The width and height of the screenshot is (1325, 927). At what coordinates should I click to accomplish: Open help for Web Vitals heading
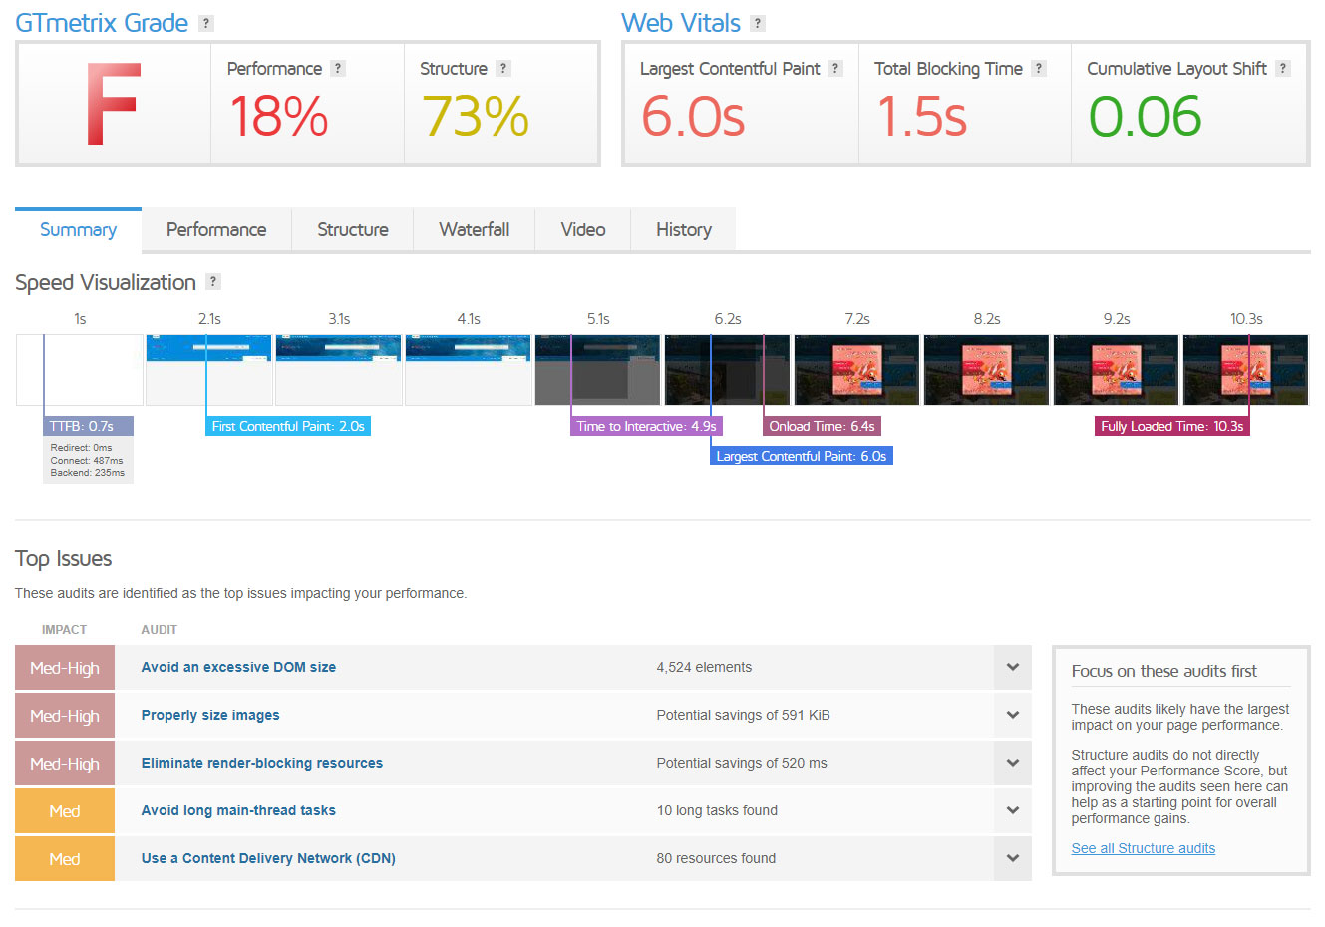pyautogui.click(x=758, y=23)
